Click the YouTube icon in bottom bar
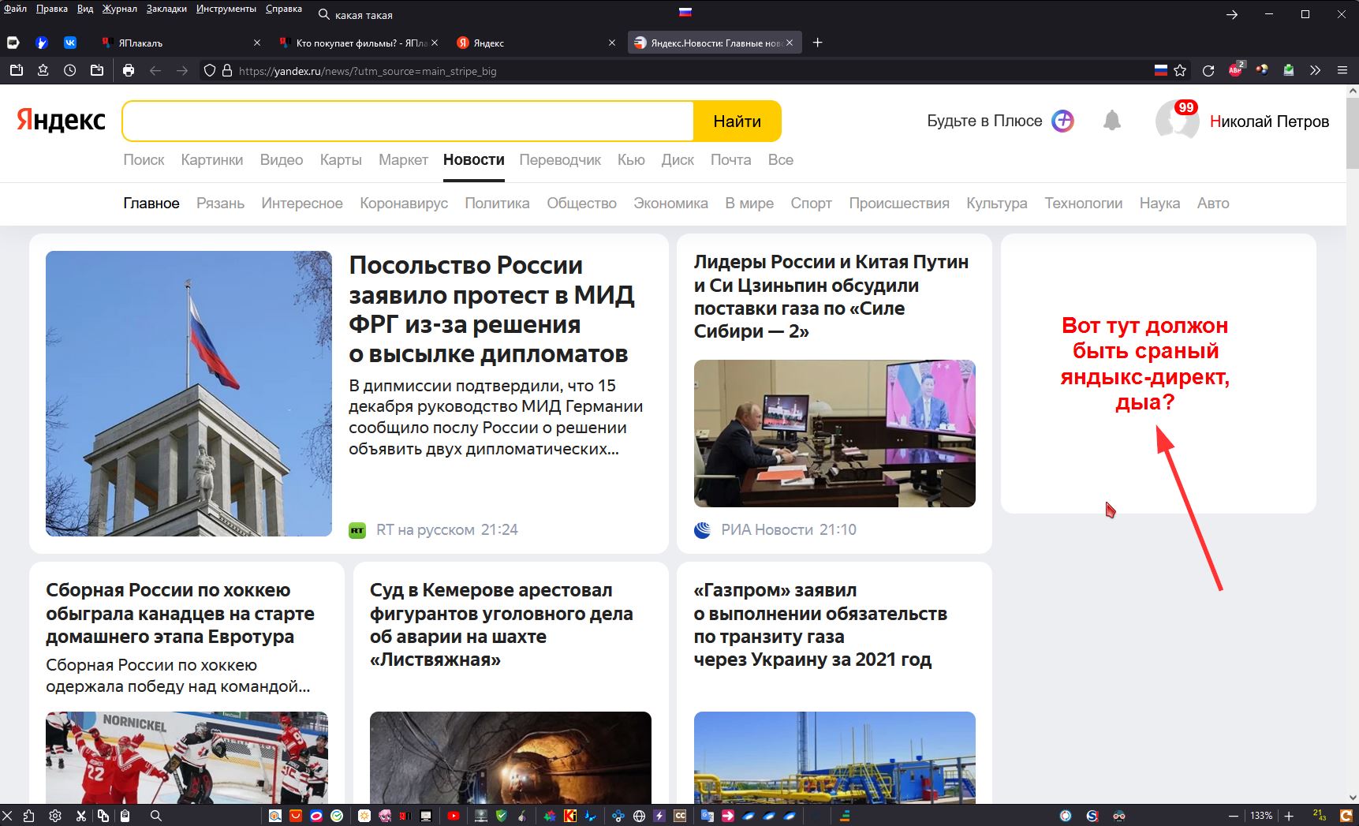The width and height of the screenshot is (1359, 826). (x=454, y=816)
